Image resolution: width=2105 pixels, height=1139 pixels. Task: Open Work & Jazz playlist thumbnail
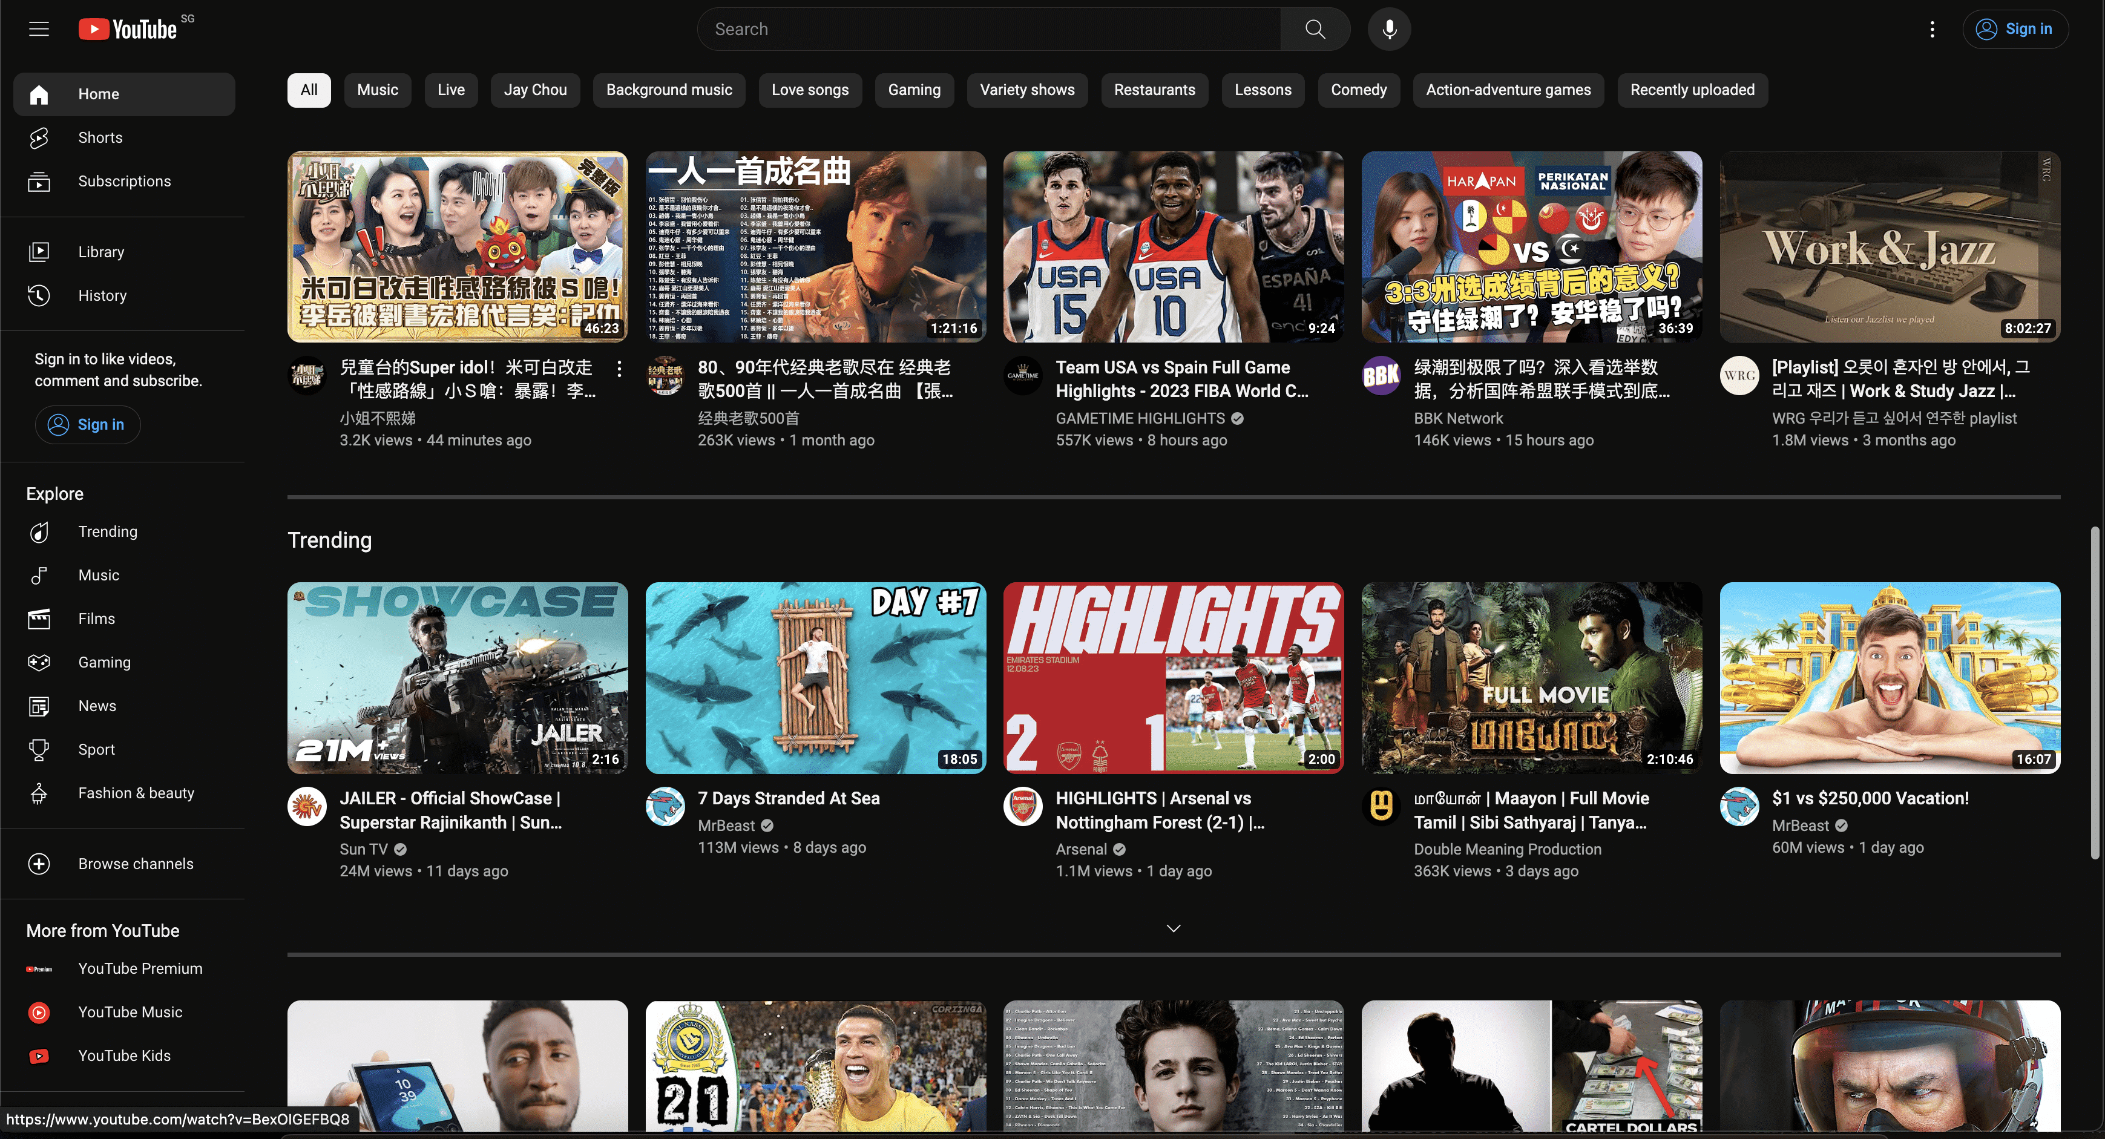point(1890,247)
